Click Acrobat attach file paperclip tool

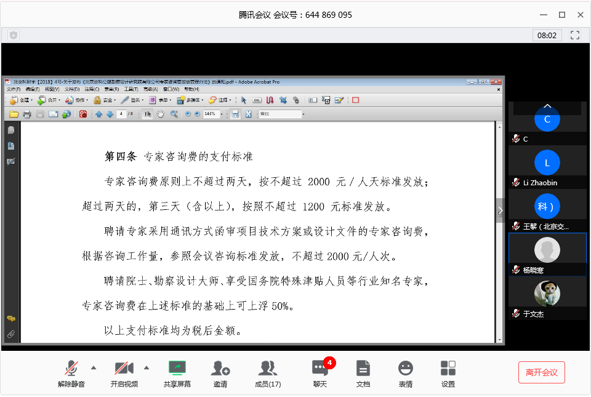tap(296, 100)
